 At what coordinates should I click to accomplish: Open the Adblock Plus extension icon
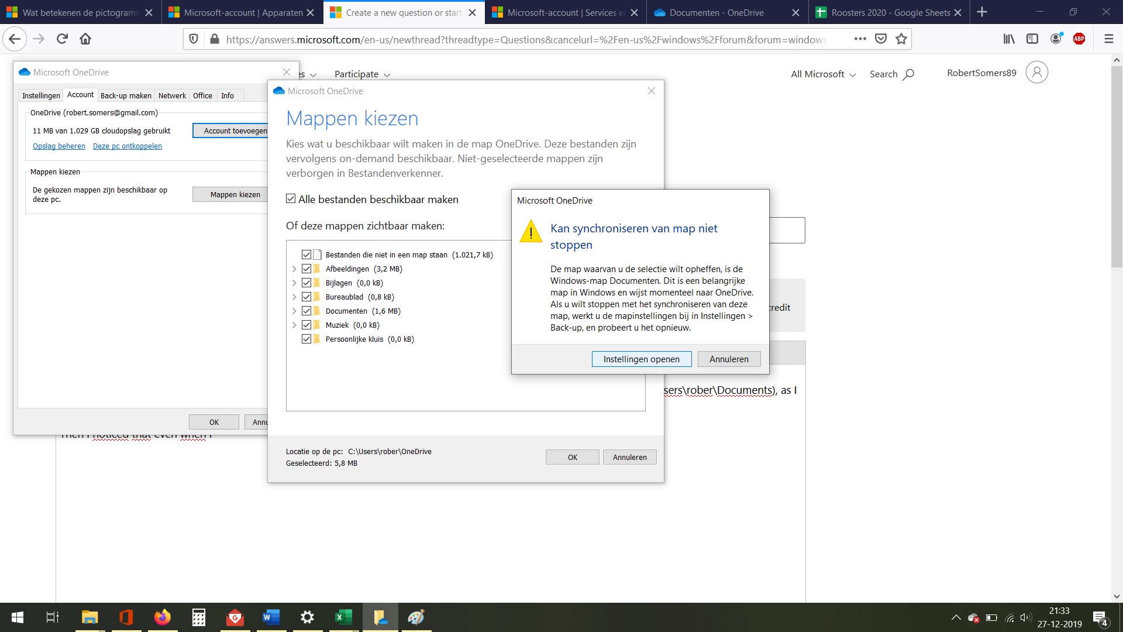click(1079, 39)
